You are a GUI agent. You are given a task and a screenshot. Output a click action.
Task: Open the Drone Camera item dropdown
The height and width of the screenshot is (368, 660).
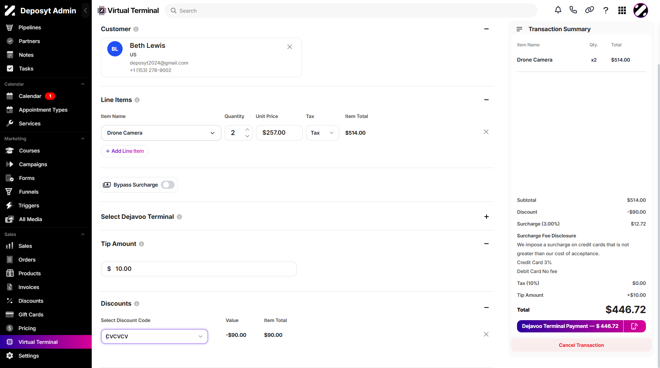pyautogui.click(x=161, y=133)
